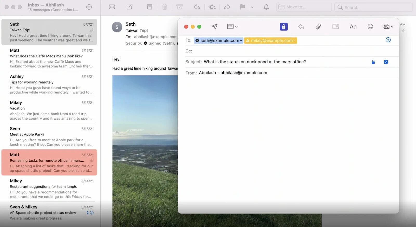Open Mikey's Vacation message
Image resolution: width=416 pixels, height=227 pixels.
pyautogui.click(x=49, y=110)
